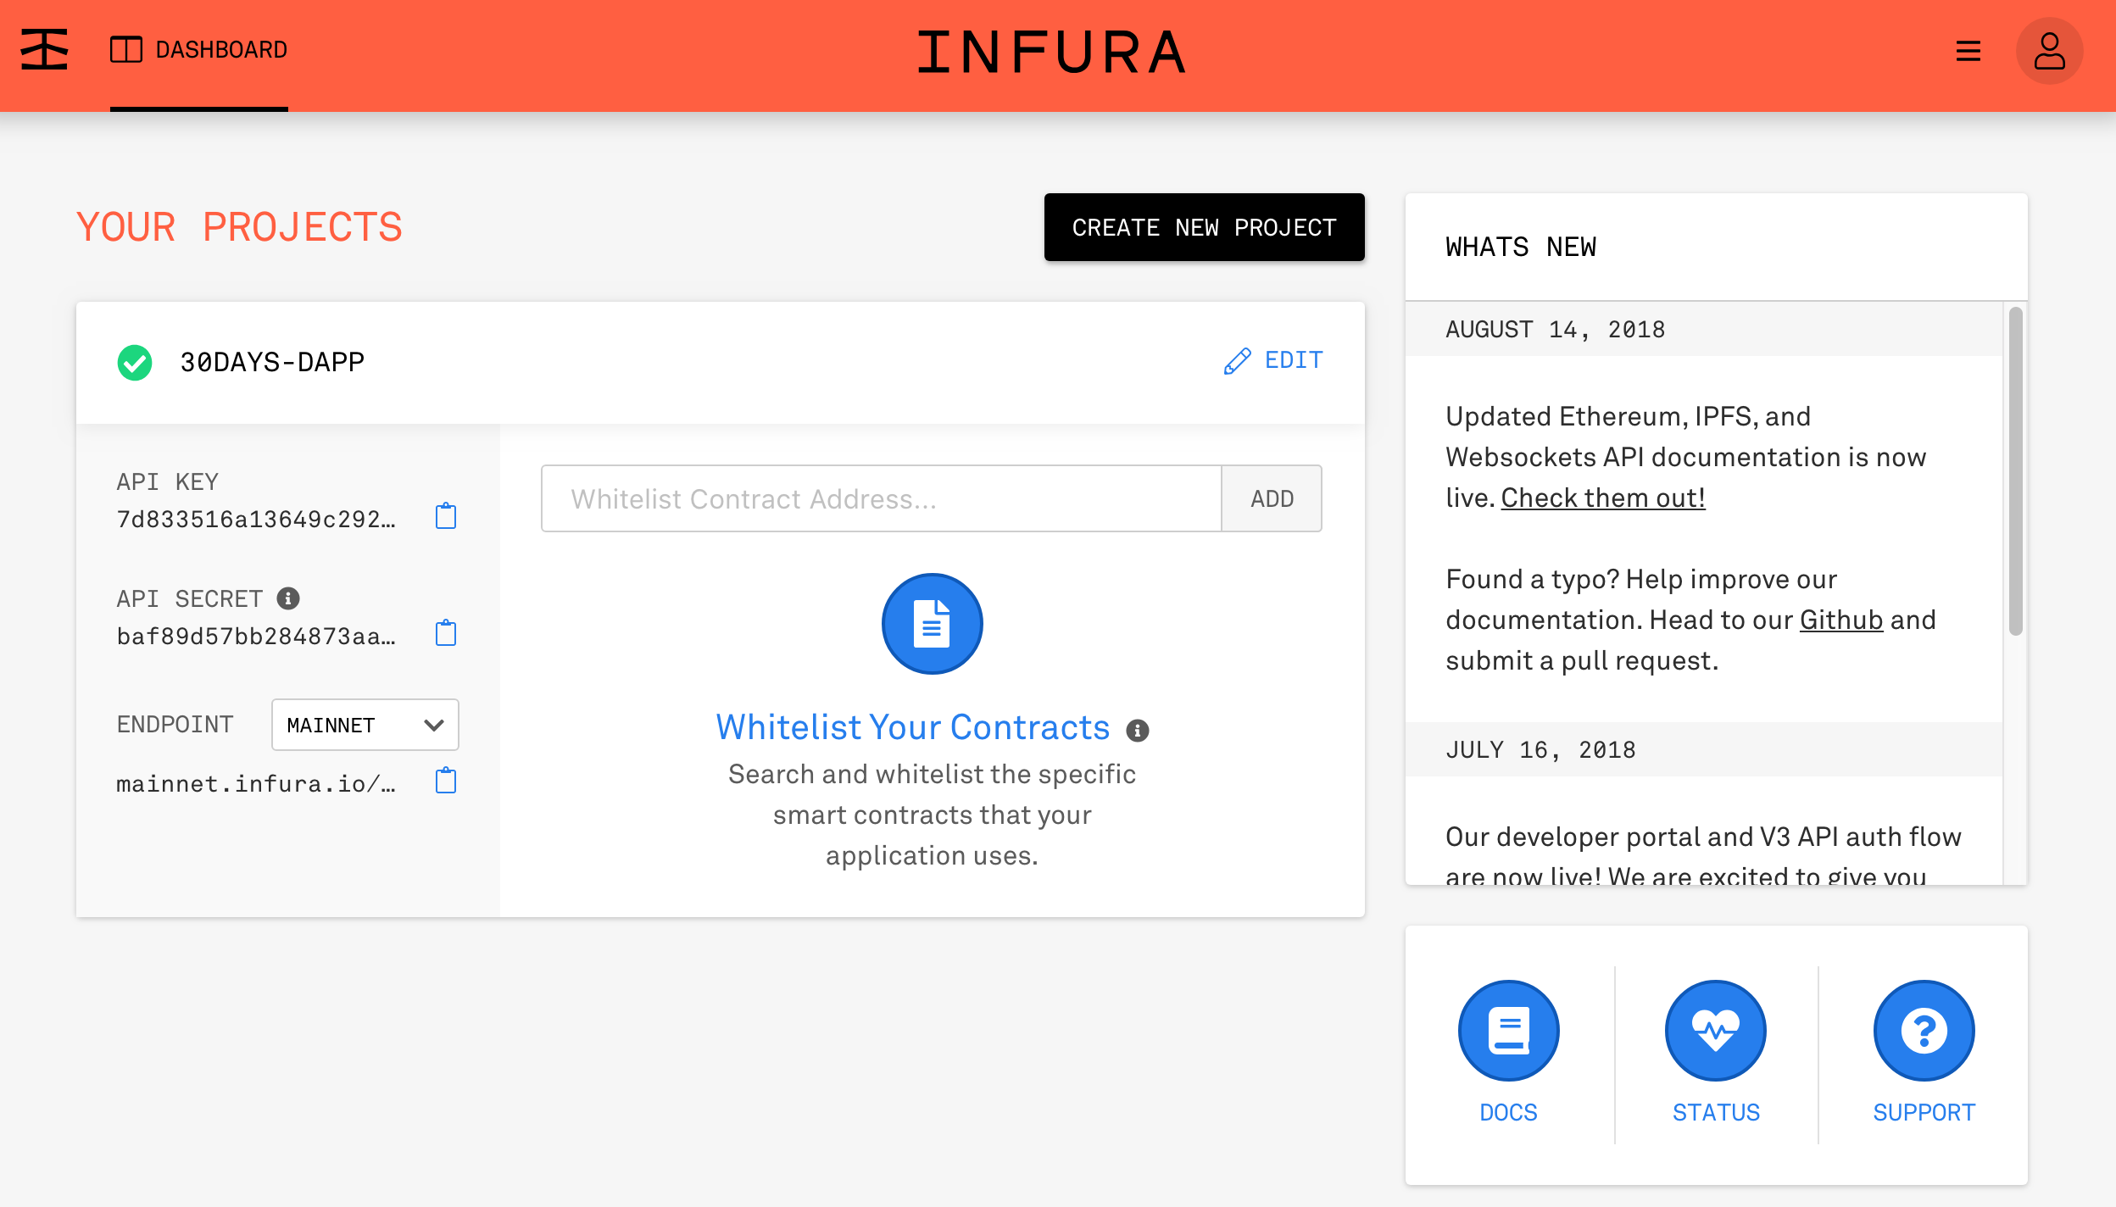This screenshot has width=2116, height=1207.
Task: Open the Github link in news
Action: click(x=1840, y=620)
